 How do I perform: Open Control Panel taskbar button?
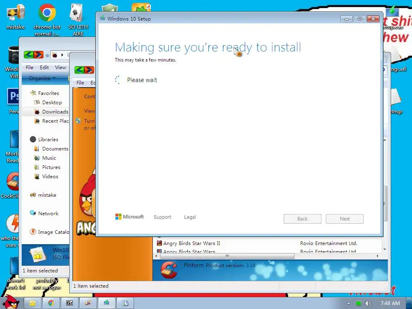[x=88, y=303]
